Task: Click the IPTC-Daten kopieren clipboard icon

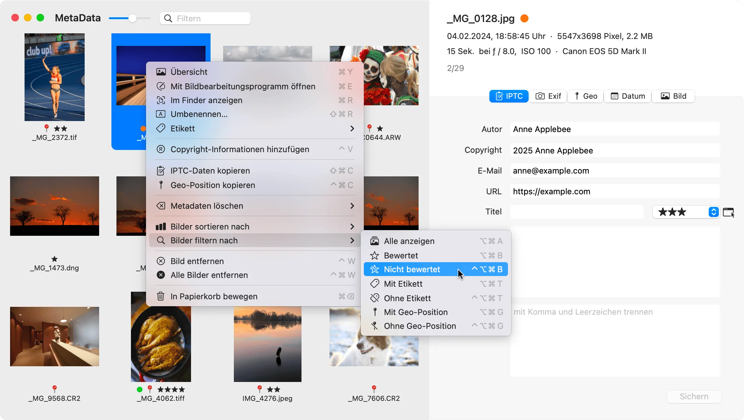Action: pos(161,171)
